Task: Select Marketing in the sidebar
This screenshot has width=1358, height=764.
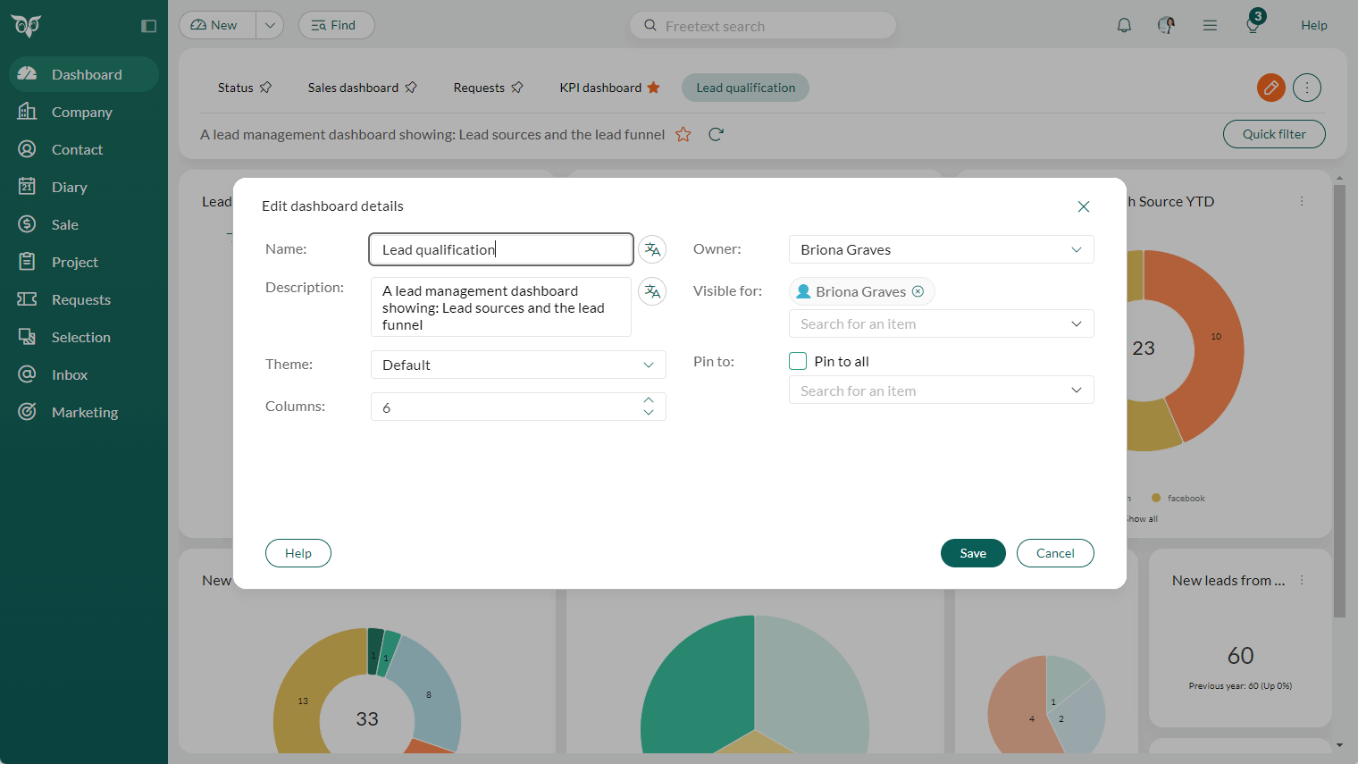Action: 84,412
